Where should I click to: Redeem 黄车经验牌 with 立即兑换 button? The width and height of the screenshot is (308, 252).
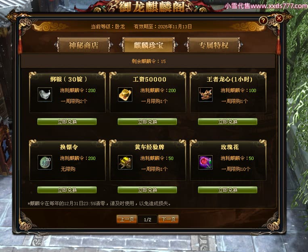(147, 190)
